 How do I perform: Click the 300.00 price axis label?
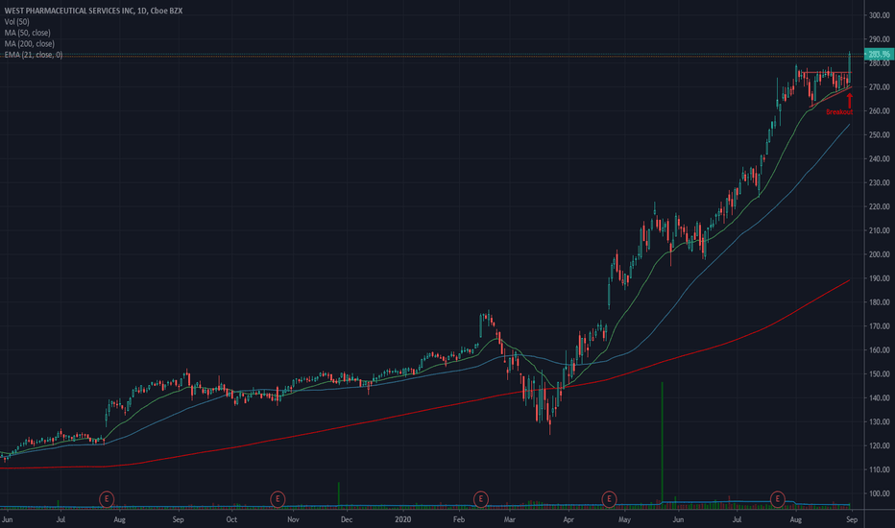tap(880, 15)
